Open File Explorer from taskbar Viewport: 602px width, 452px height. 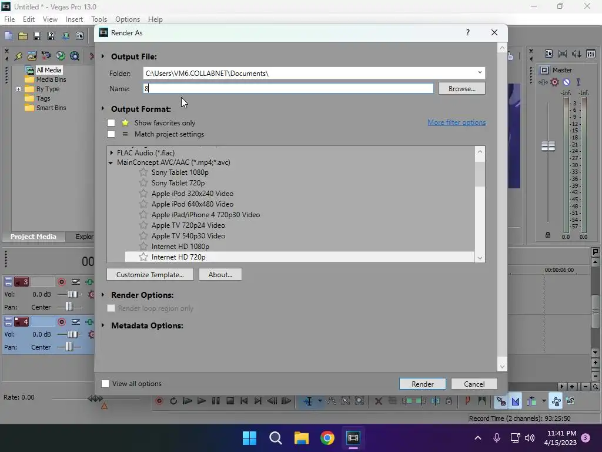pos(302,438)
